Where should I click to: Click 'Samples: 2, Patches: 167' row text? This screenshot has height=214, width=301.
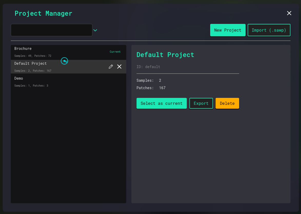coord(33,71)
